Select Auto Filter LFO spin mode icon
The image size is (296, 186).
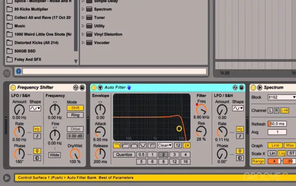240,158
